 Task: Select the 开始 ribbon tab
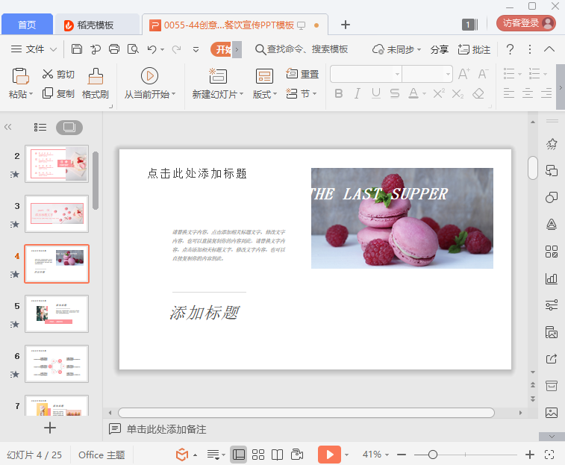pos(222,49)
